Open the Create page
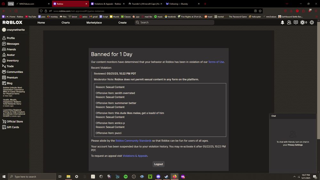The width and height of the screenshot is (320, 180). (123, 23)
